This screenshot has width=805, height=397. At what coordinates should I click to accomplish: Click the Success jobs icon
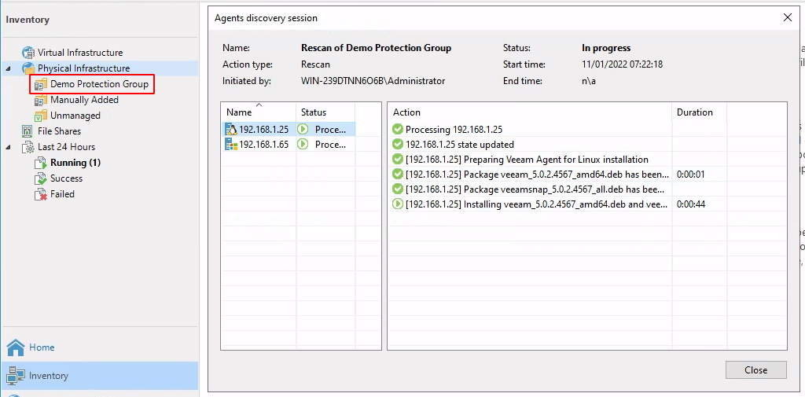click(41, 178)
